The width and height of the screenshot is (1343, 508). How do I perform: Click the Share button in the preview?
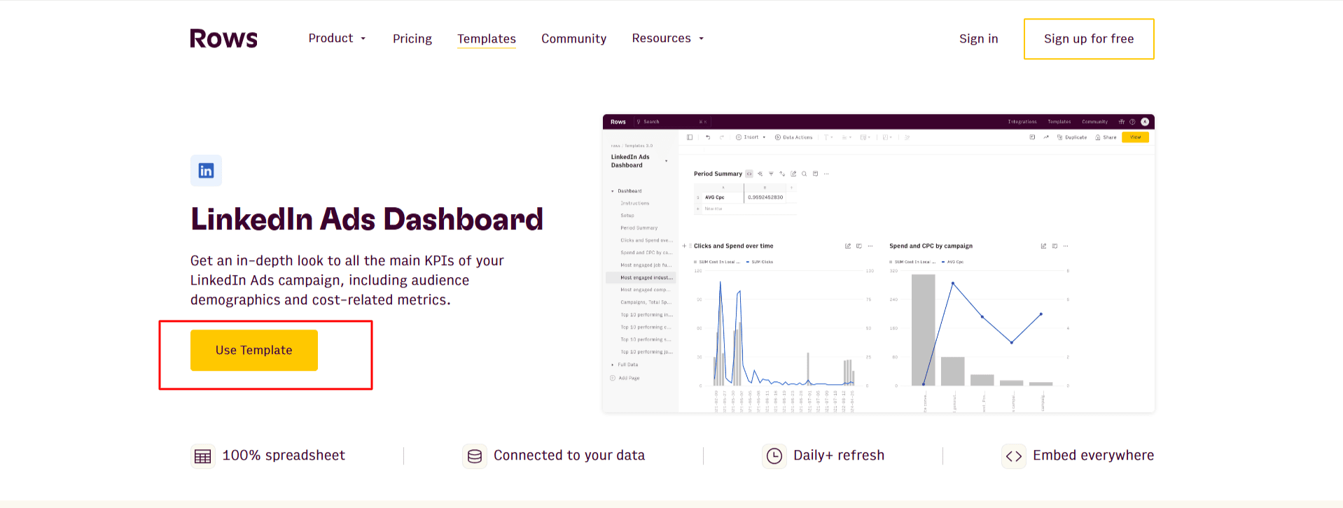pyautogui.click(x=1106, y=137)
